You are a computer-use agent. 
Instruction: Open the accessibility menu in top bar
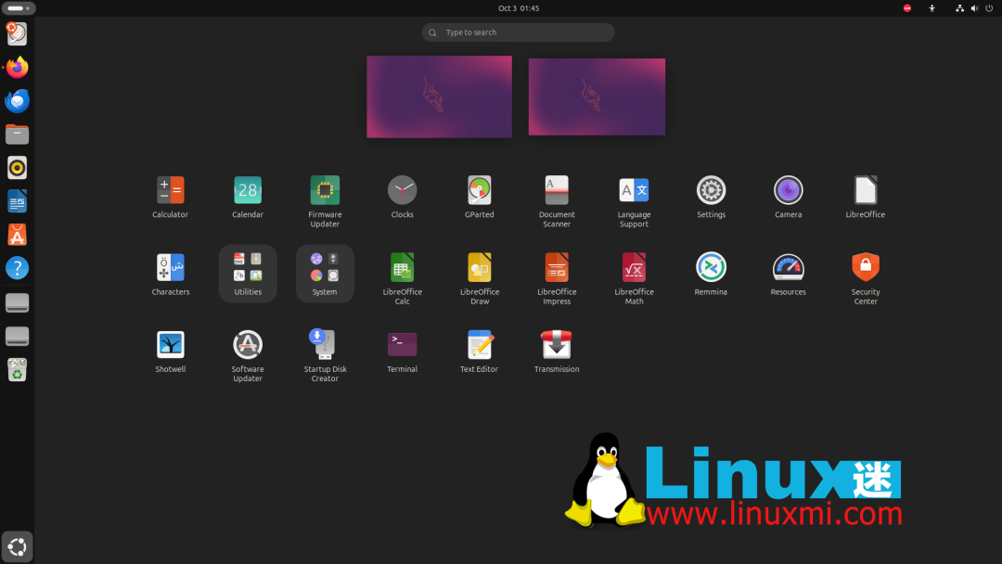pyautogui.click(x=931, y=8)
